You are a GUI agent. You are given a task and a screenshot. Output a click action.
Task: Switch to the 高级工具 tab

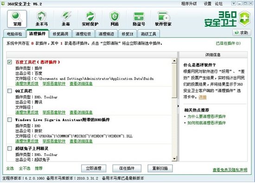pyautogui.click(x=148, y=34)
